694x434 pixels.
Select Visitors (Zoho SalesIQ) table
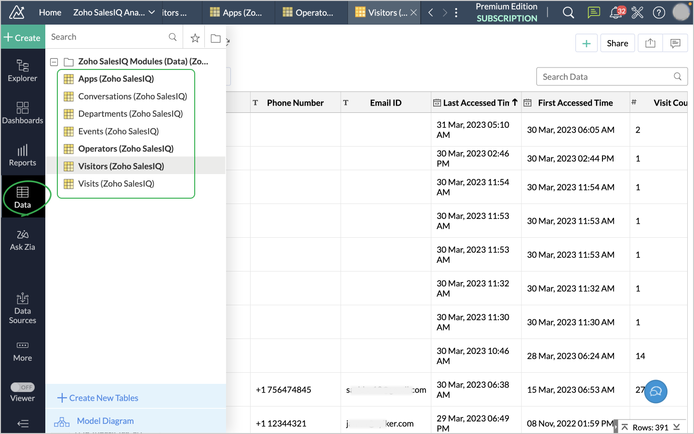click(121, 166)
